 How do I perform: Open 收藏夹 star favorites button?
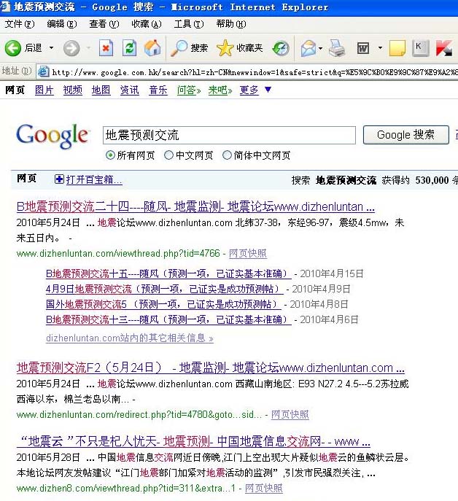coord(239,48)
